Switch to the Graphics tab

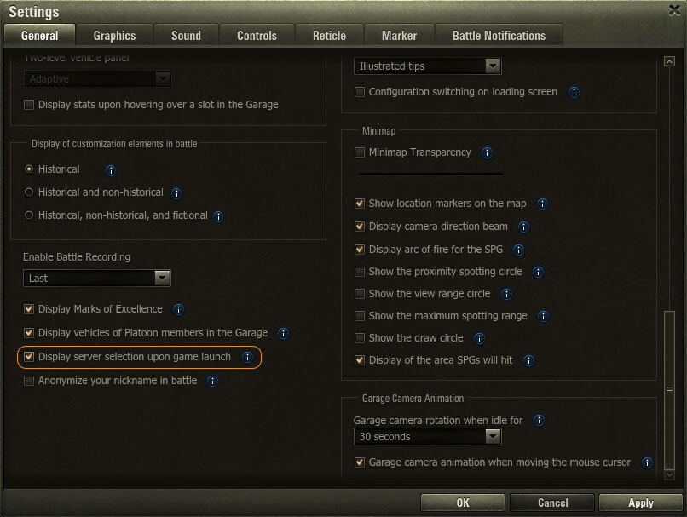[x=114, y=36]
